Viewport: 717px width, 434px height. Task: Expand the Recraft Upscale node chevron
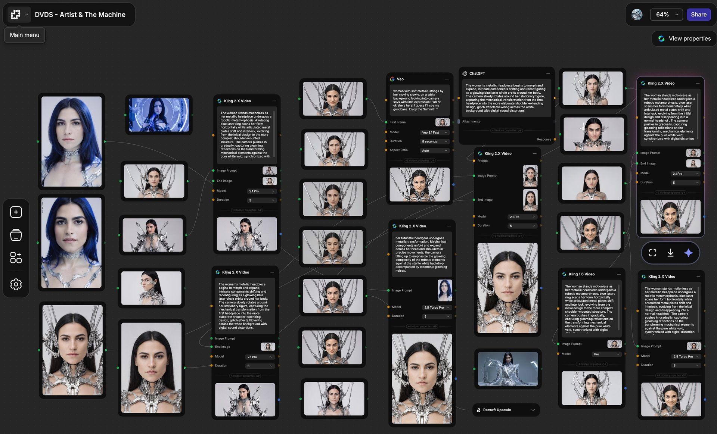[x=533, y=410]
